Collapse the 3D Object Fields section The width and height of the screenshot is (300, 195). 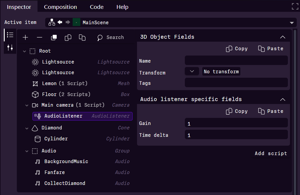[x=283, y=37]
